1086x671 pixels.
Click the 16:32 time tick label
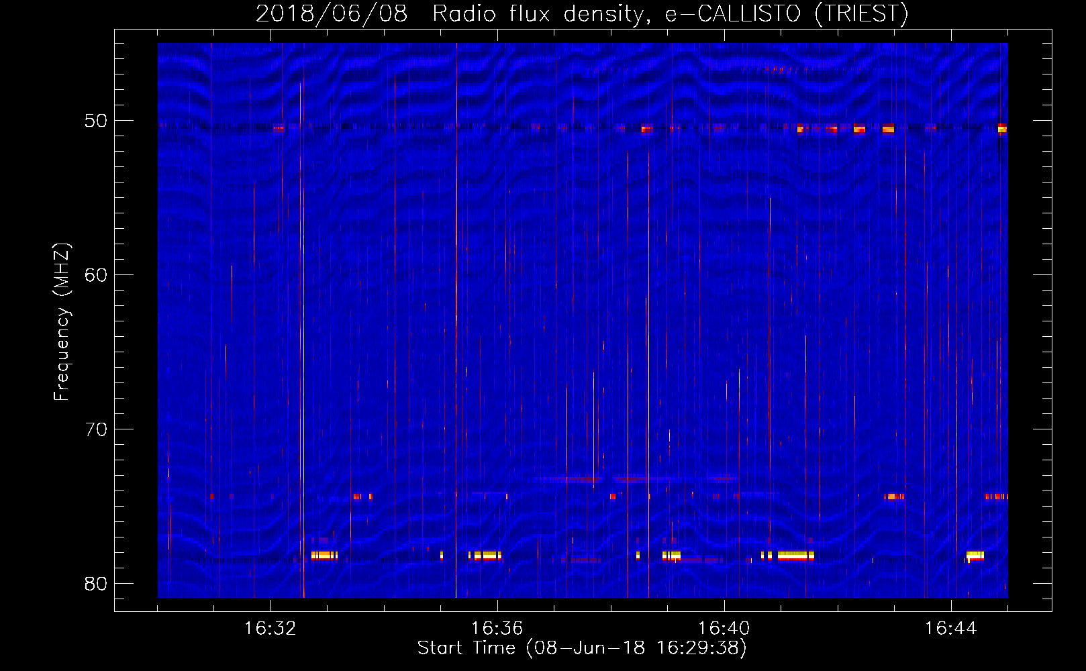(270, 628)
